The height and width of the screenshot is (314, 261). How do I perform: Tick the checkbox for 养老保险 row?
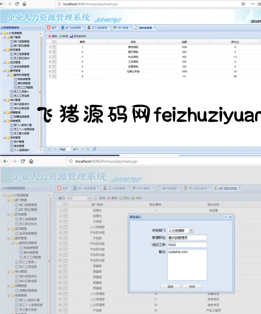click(x=55, y=47)
